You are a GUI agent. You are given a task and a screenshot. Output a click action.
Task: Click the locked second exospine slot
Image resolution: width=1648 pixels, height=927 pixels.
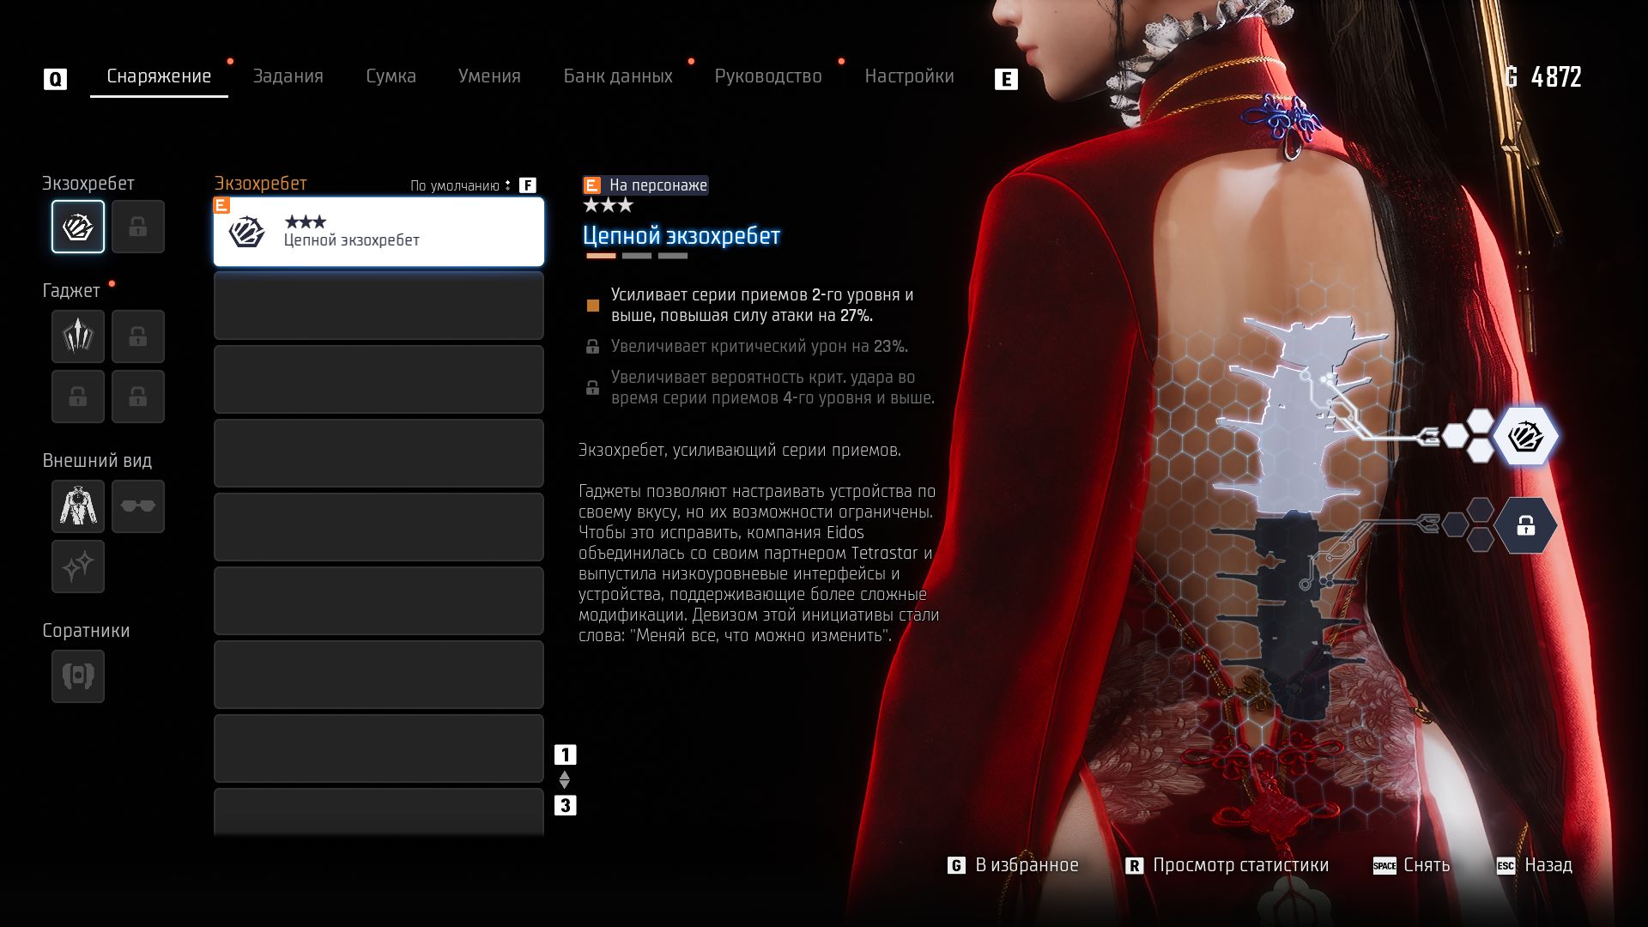click(x=137, y=227)
